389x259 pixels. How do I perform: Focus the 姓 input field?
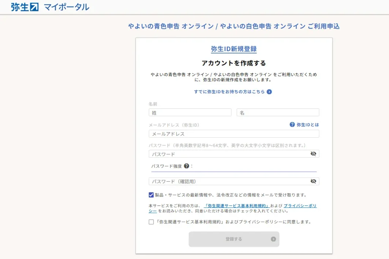click(190, 113)
